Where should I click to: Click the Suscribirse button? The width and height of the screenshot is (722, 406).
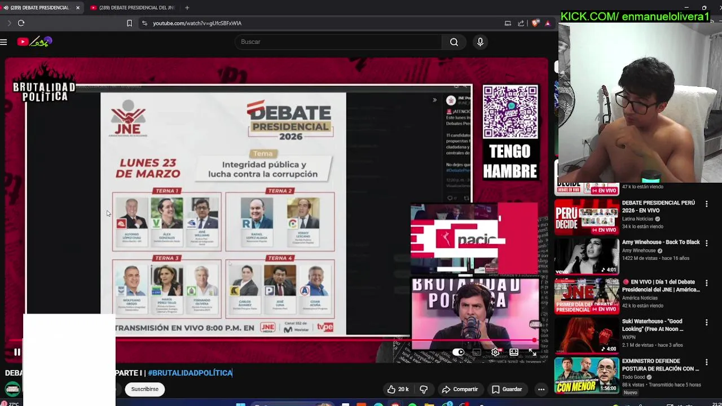tap(145, 389)
